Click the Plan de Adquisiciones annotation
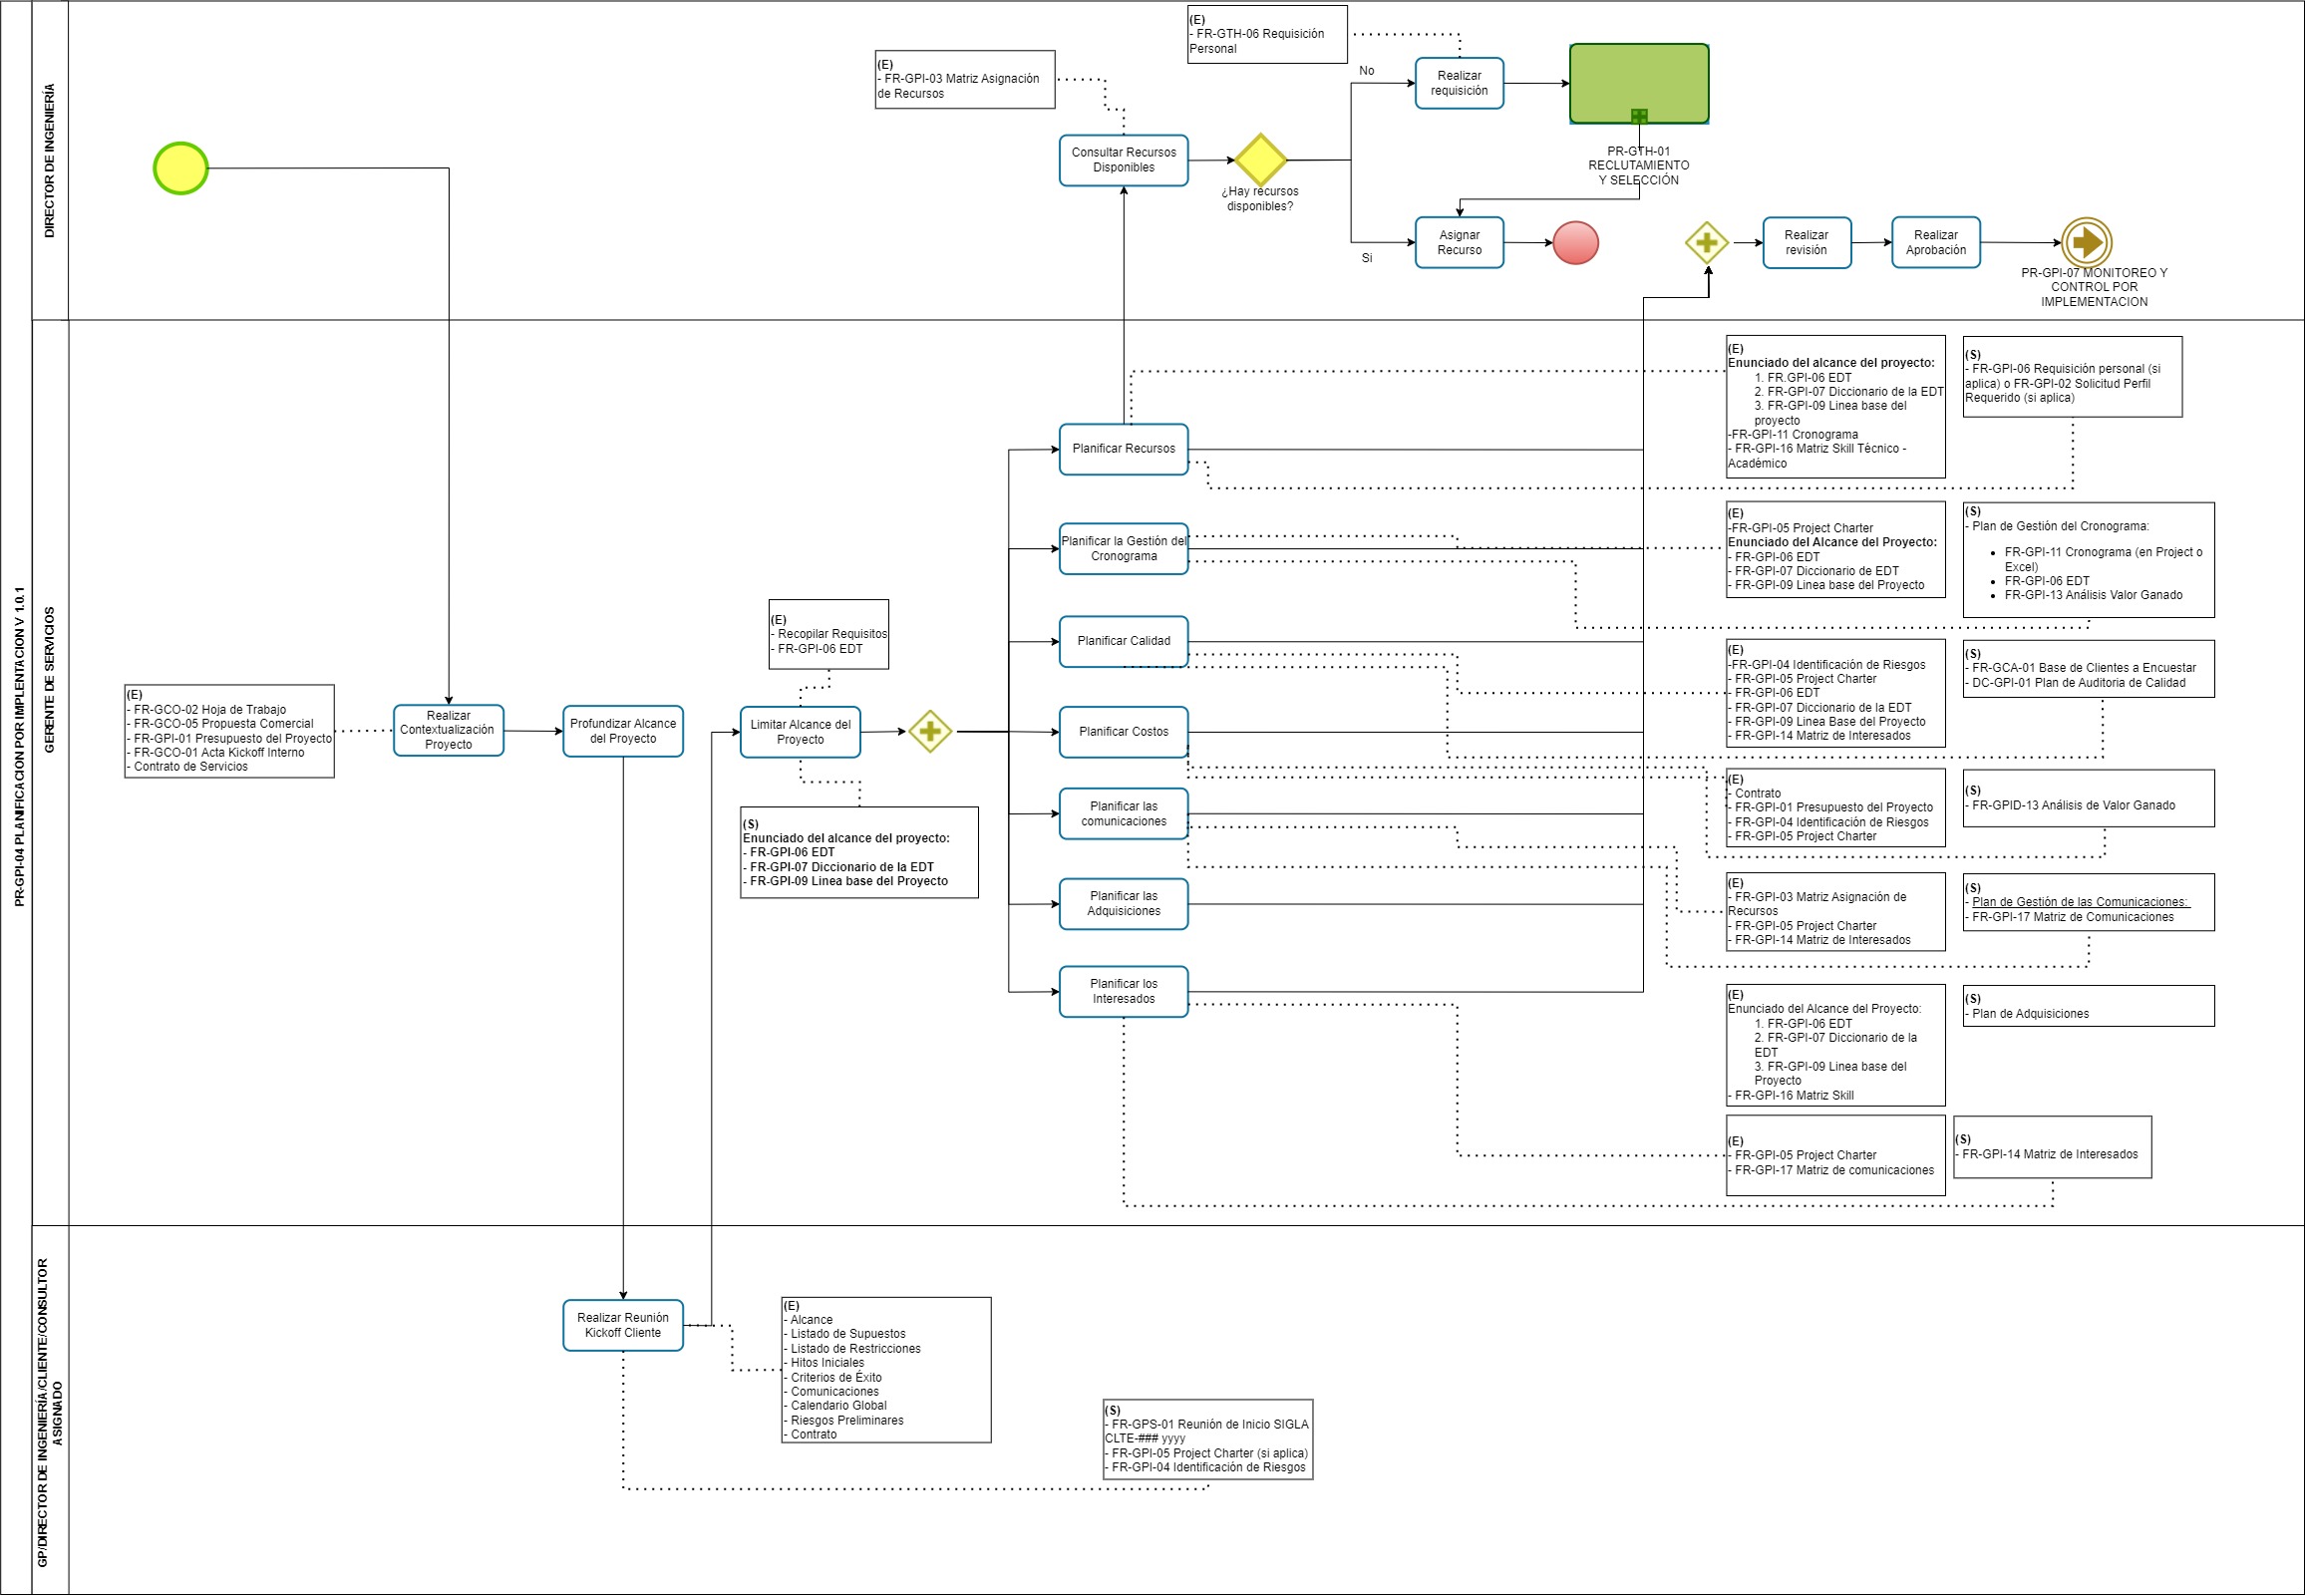The height and width of the screenshot is (1596, 2305). click(x=2089, y=1007)
